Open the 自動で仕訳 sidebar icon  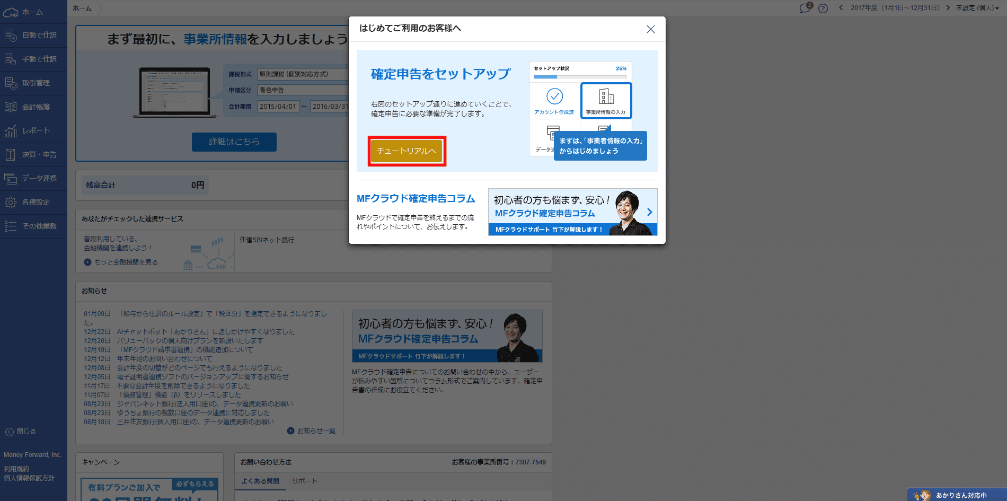pyautogui.click(x=11, y=36)
